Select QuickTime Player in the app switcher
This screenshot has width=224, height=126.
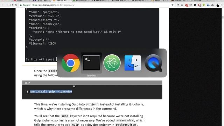click(153, 63)
